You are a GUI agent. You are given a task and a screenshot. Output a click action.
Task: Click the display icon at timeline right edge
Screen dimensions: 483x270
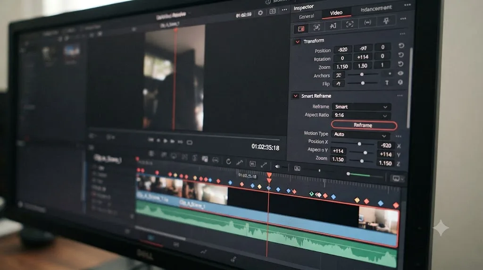[x=396, y=178]
